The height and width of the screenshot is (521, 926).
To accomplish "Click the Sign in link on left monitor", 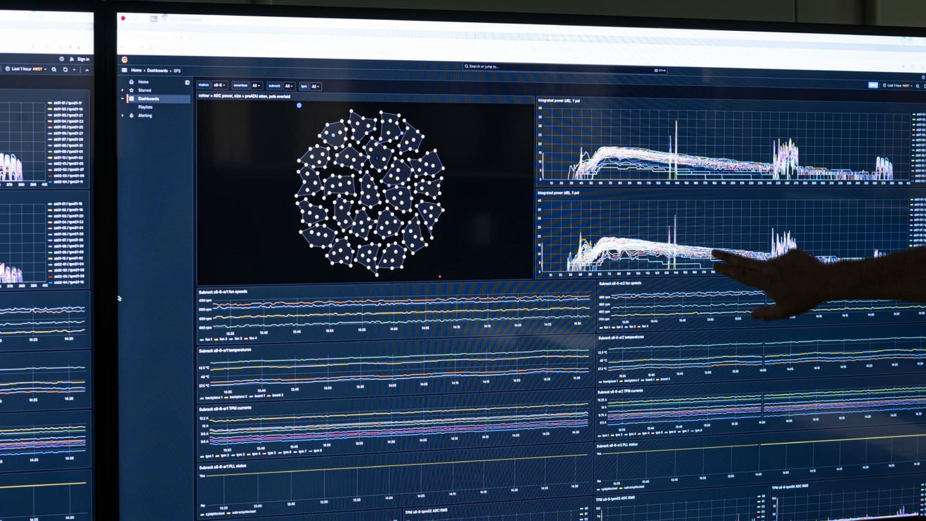I will click(84, 59).
